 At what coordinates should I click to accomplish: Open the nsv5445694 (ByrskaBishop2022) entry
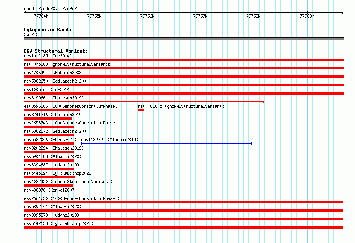(x=59, y=173)
